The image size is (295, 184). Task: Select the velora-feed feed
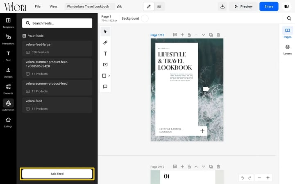pos(57,105)
